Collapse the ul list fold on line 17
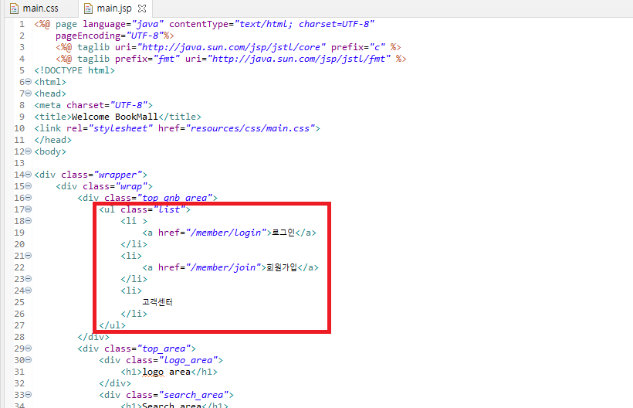Viewport: 633px width, 408px height. [x=29, y=209]
